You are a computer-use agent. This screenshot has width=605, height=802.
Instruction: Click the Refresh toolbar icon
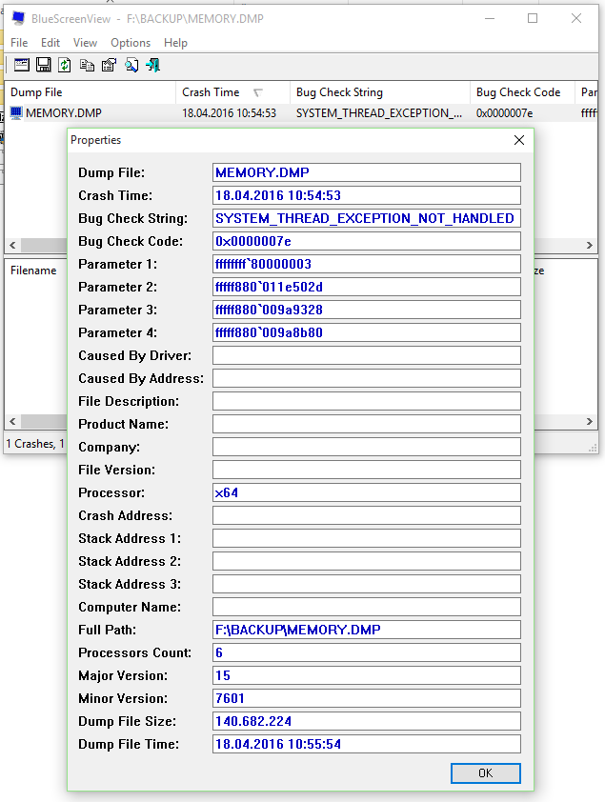[65, 65]
